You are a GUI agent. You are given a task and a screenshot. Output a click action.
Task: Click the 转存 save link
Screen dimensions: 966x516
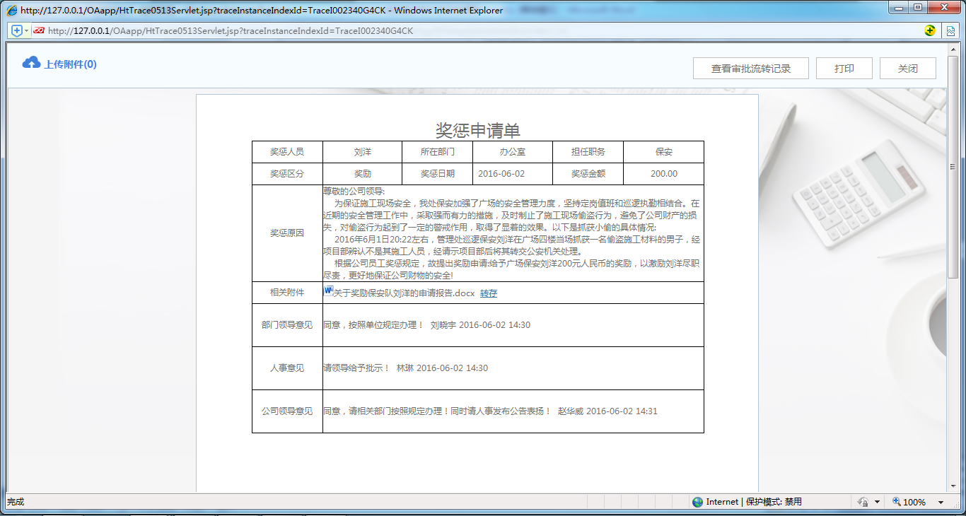489,293
